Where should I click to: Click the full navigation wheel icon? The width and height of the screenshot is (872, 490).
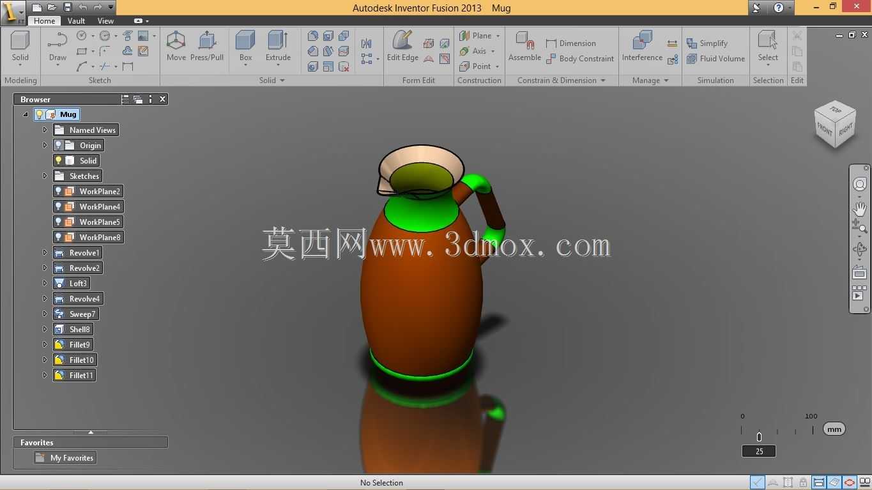859,184
